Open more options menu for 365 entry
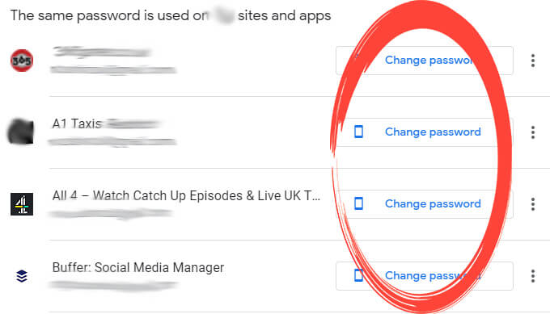 coord(533,61)
